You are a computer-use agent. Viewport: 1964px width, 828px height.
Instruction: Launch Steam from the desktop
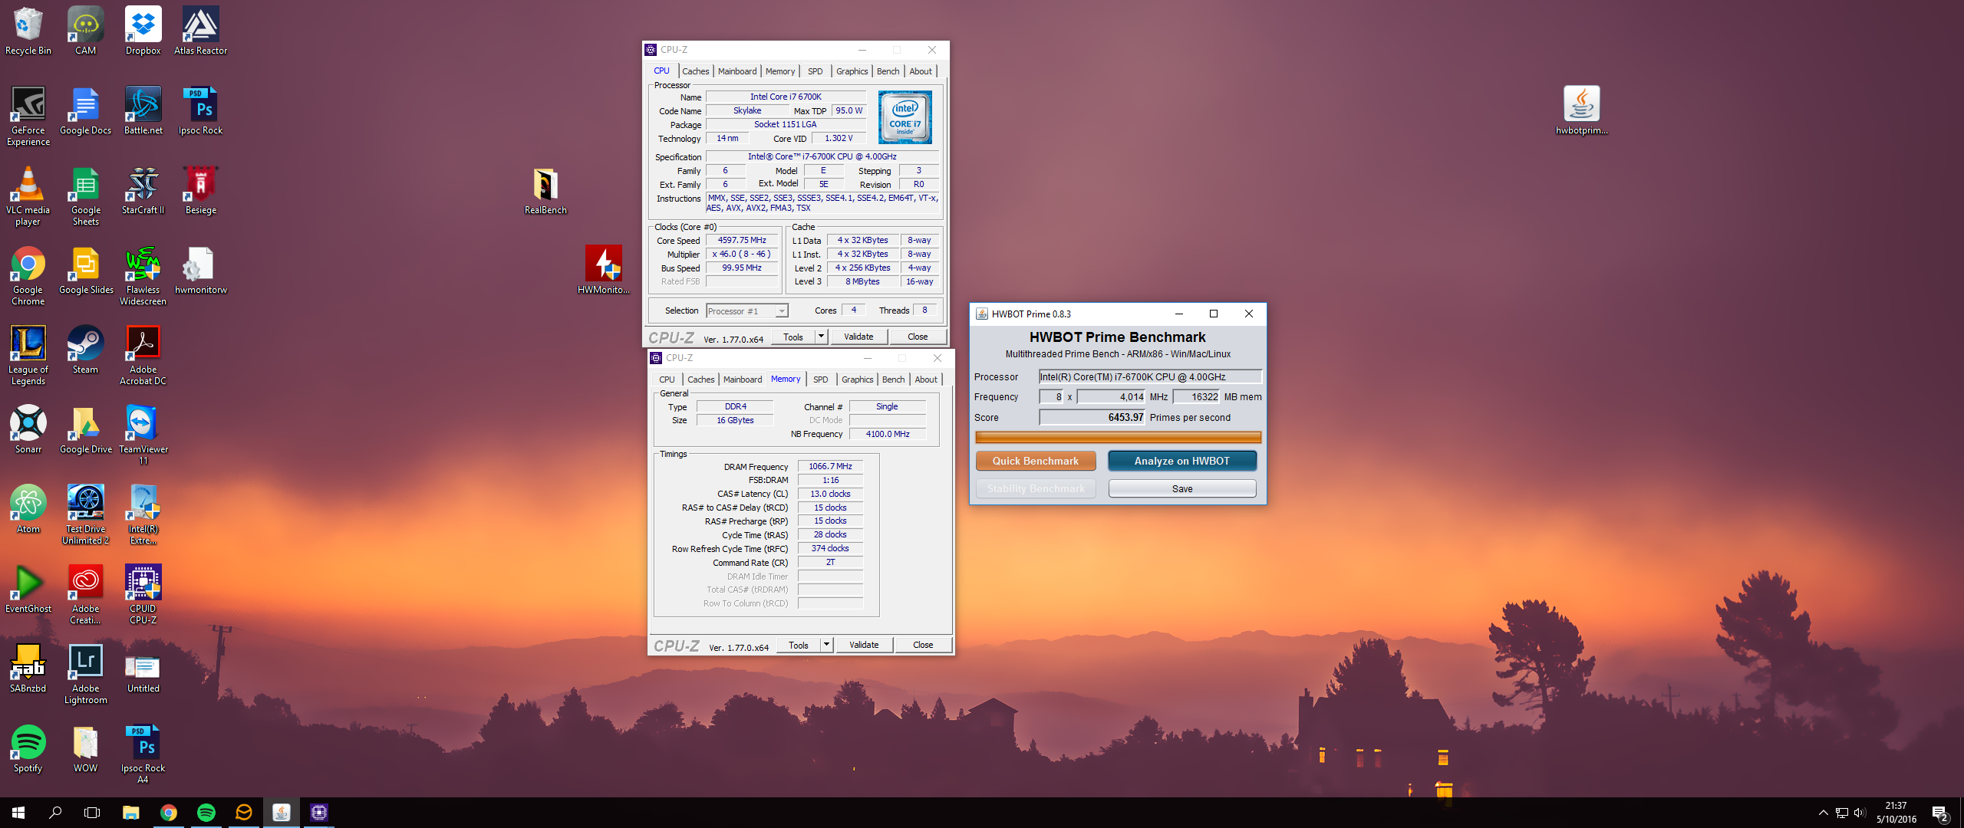[85, 350]
